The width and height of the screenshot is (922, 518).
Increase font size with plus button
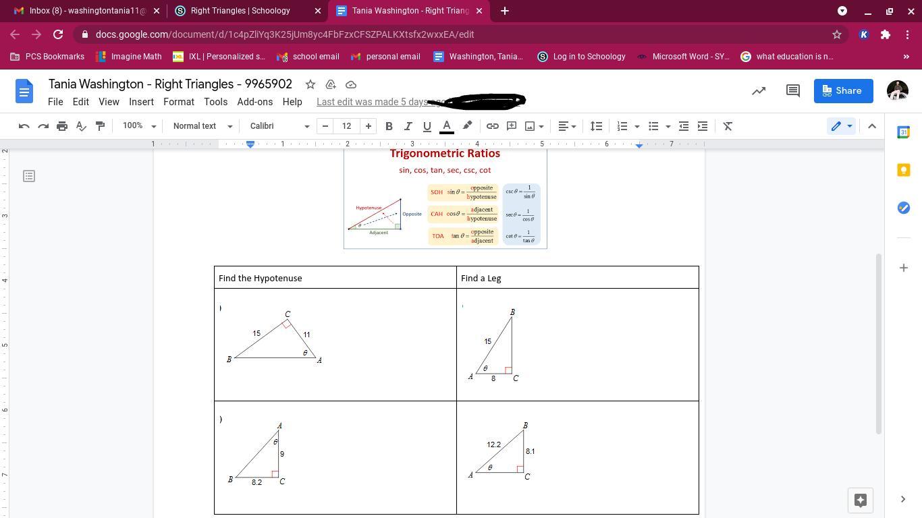point(369,126)
